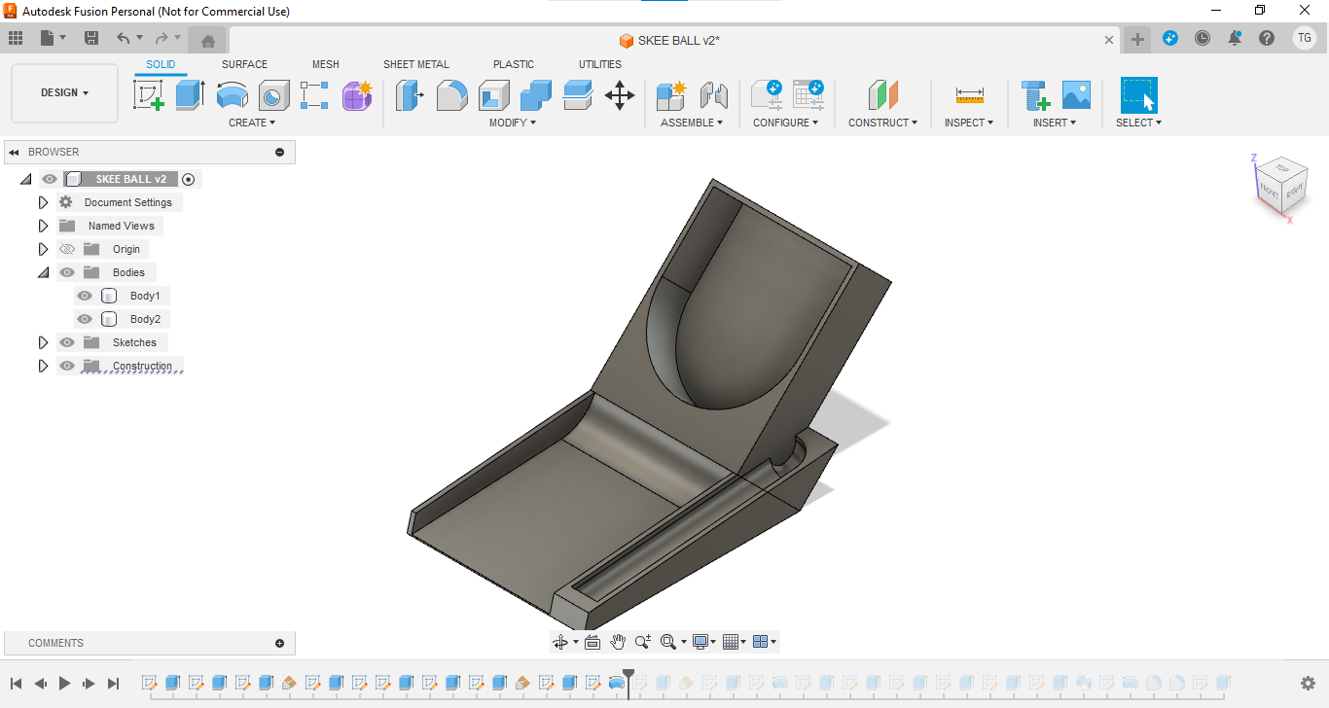The height and width of the screenshot is (708, 1329).
Task: Open the ASSEMBLE dropdown menu
Action: click(x=692, y=123)
